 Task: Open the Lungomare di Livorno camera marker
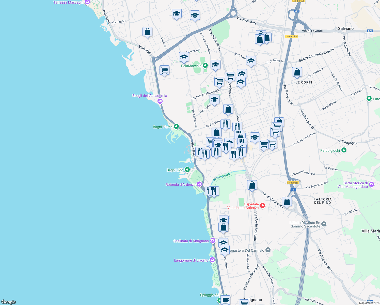212,260
